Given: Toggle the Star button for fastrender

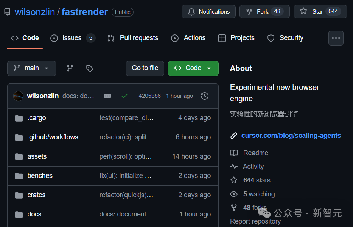Looking at the screenshot, I should click(x=320, y=11).
